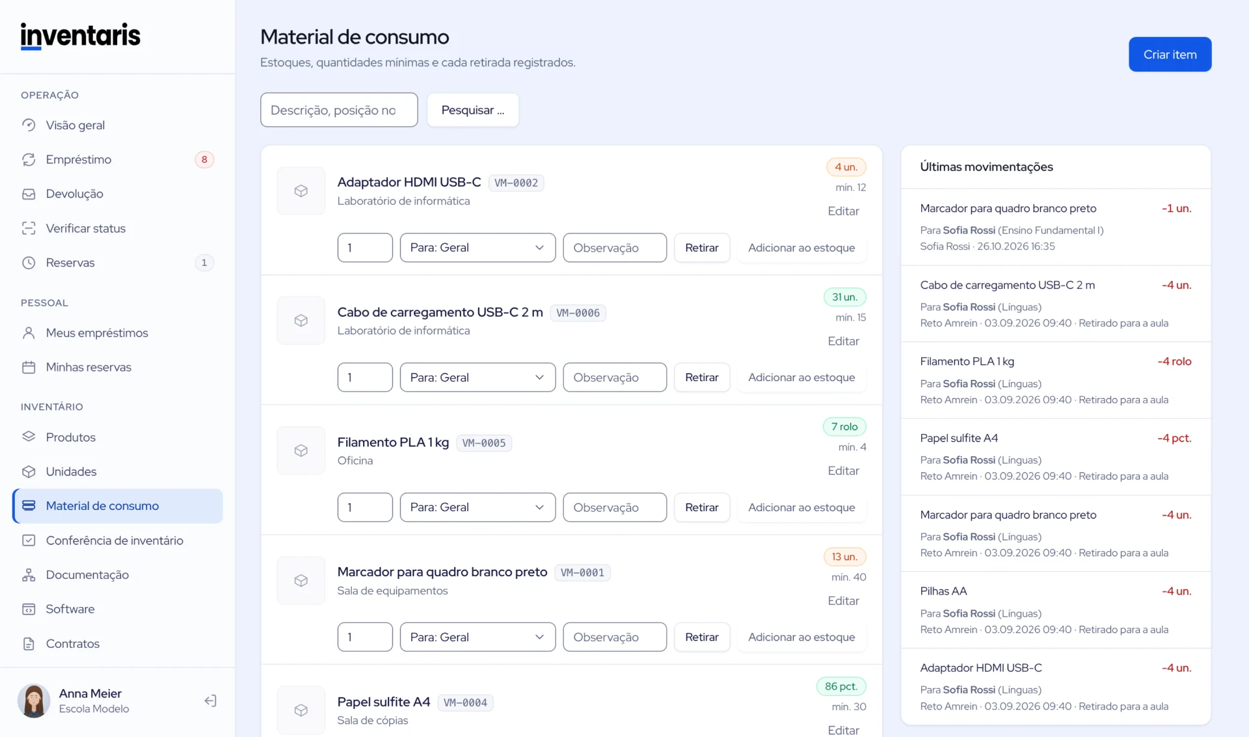The image size is (1249, 737).
Task: Click Retirar for Filamento PLA 1 kg
Action: click(x=701, y=507)
